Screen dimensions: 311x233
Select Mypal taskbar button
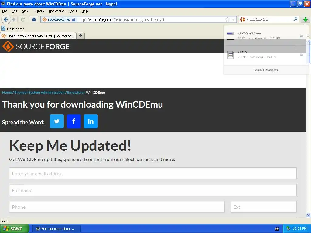point(56,229)
